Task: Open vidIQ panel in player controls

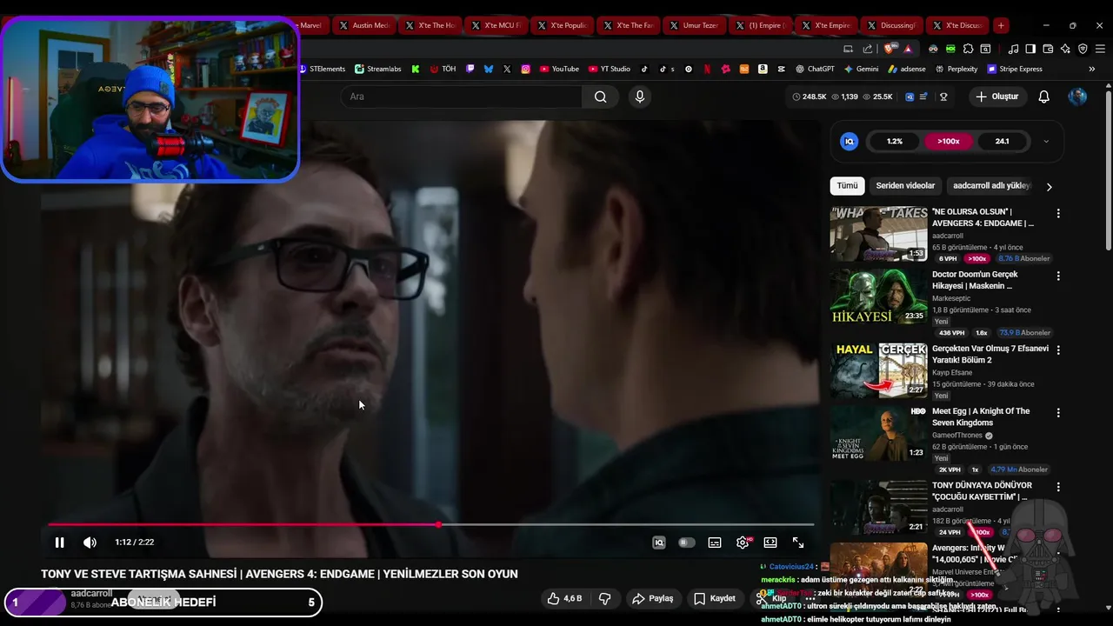Action: [659, 543]
